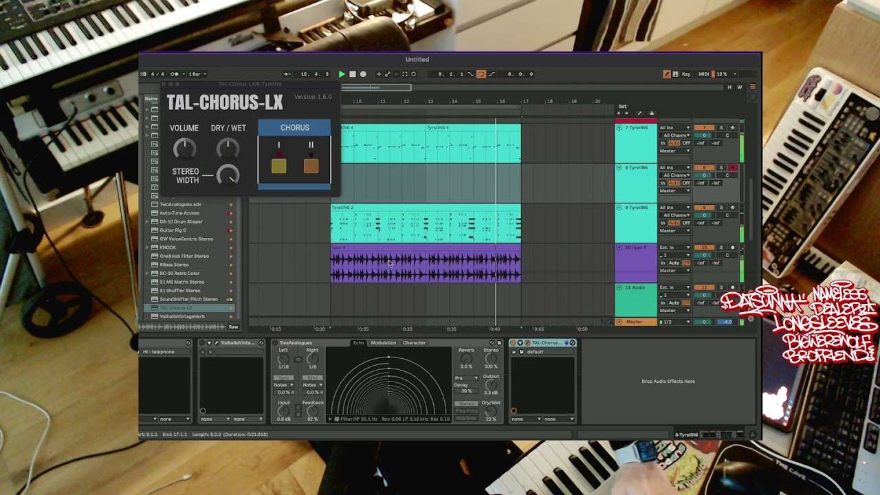This screenshot has width=880, height=495.
Task: Open the Master 1/2 output dropdown
Action: tap(674, 322)
